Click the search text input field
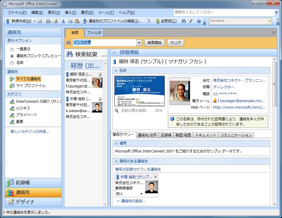Image resolution: width=282 pixels, height=218 pixels. click(105, 43)
